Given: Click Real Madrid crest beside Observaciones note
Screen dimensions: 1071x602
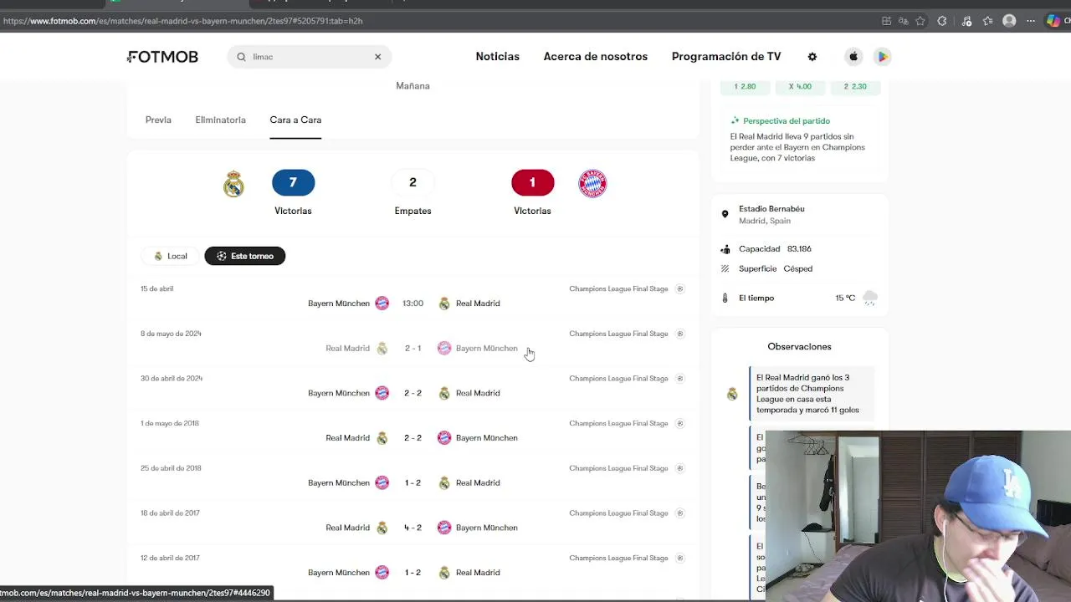Looking at the screenshot, I should pyautogui.click(x=732, y=394).
